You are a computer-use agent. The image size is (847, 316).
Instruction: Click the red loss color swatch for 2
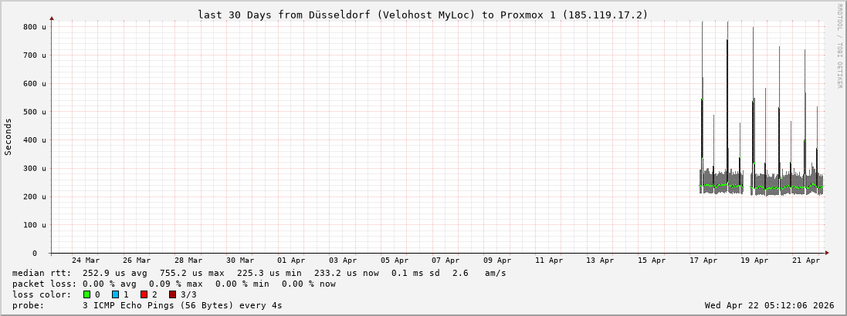pyautogui.click(x=144, y=294)
